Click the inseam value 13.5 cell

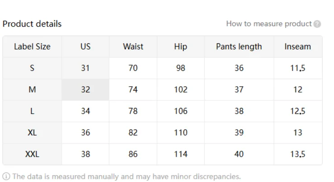click(297, 154)
